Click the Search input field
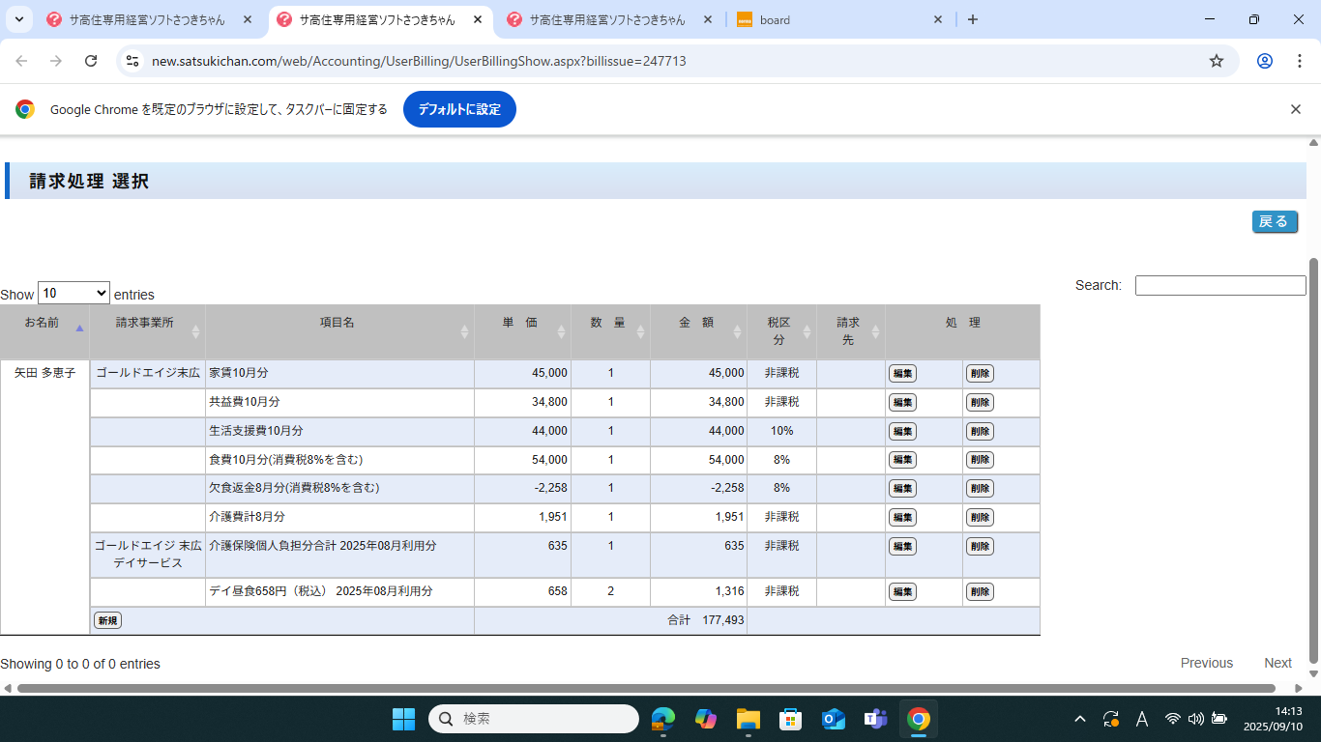The width and height of the screenshot is (1321, 742). 1219,285
